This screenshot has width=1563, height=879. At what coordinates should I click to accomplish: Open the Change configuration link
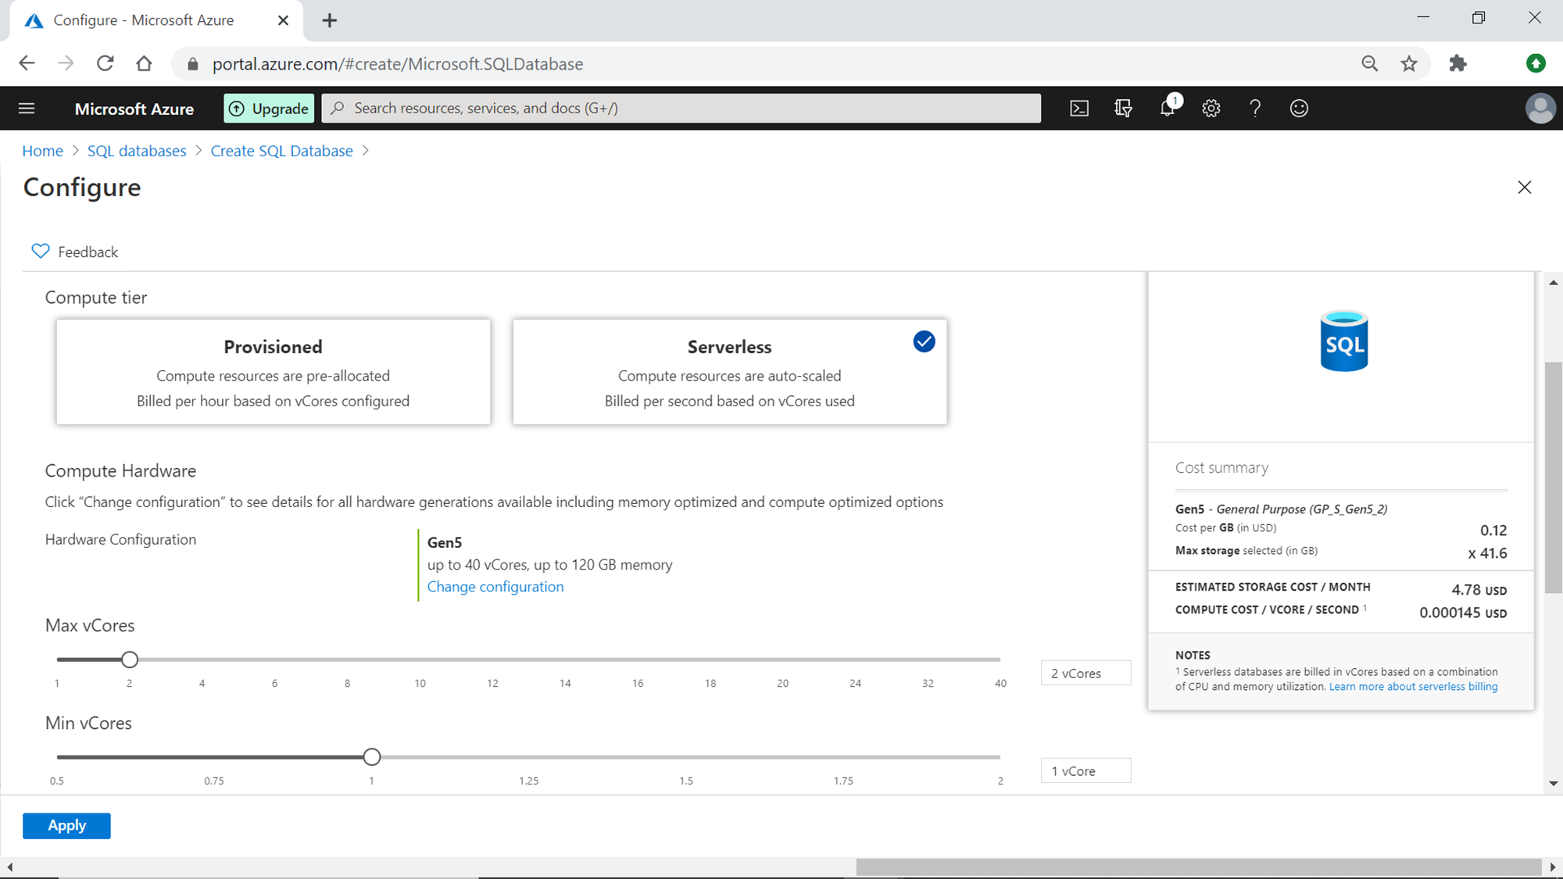point(495,587)
